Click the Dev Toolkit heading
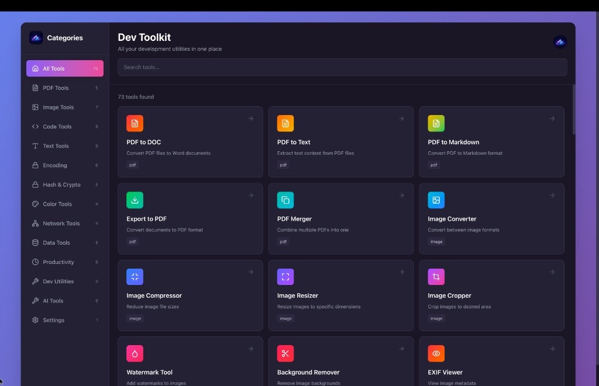 pyautogui.click(x=144, y=37)
